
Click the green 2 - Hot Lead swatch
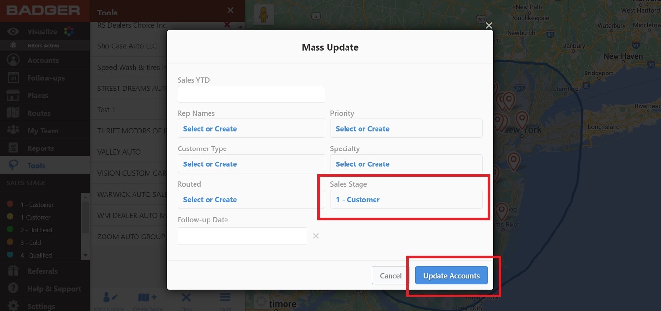point(10,230)
